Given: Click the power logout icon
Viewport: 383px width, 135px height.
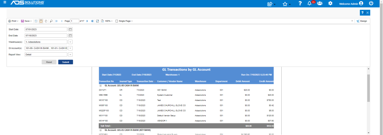Looking at the screenshot, I should point(371,3).
